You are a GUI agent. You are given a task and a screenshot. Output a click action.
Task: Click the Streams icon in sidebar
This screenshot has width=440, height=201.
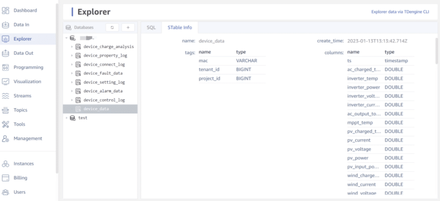tap(6, 96)
